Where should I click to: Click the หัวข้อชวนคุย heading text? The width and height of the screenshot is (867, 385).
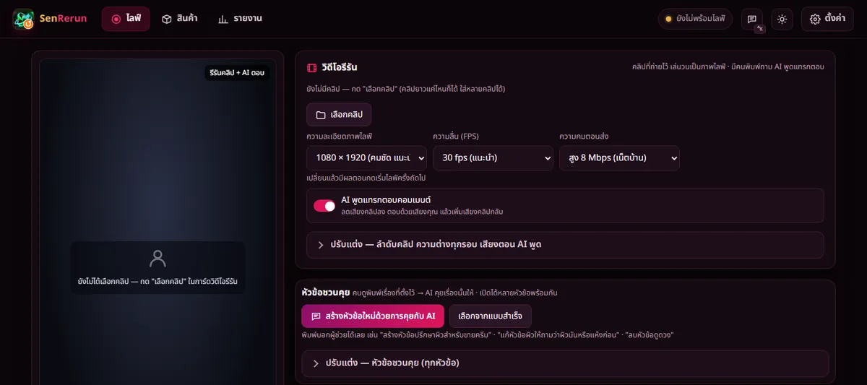coord(326,293)
